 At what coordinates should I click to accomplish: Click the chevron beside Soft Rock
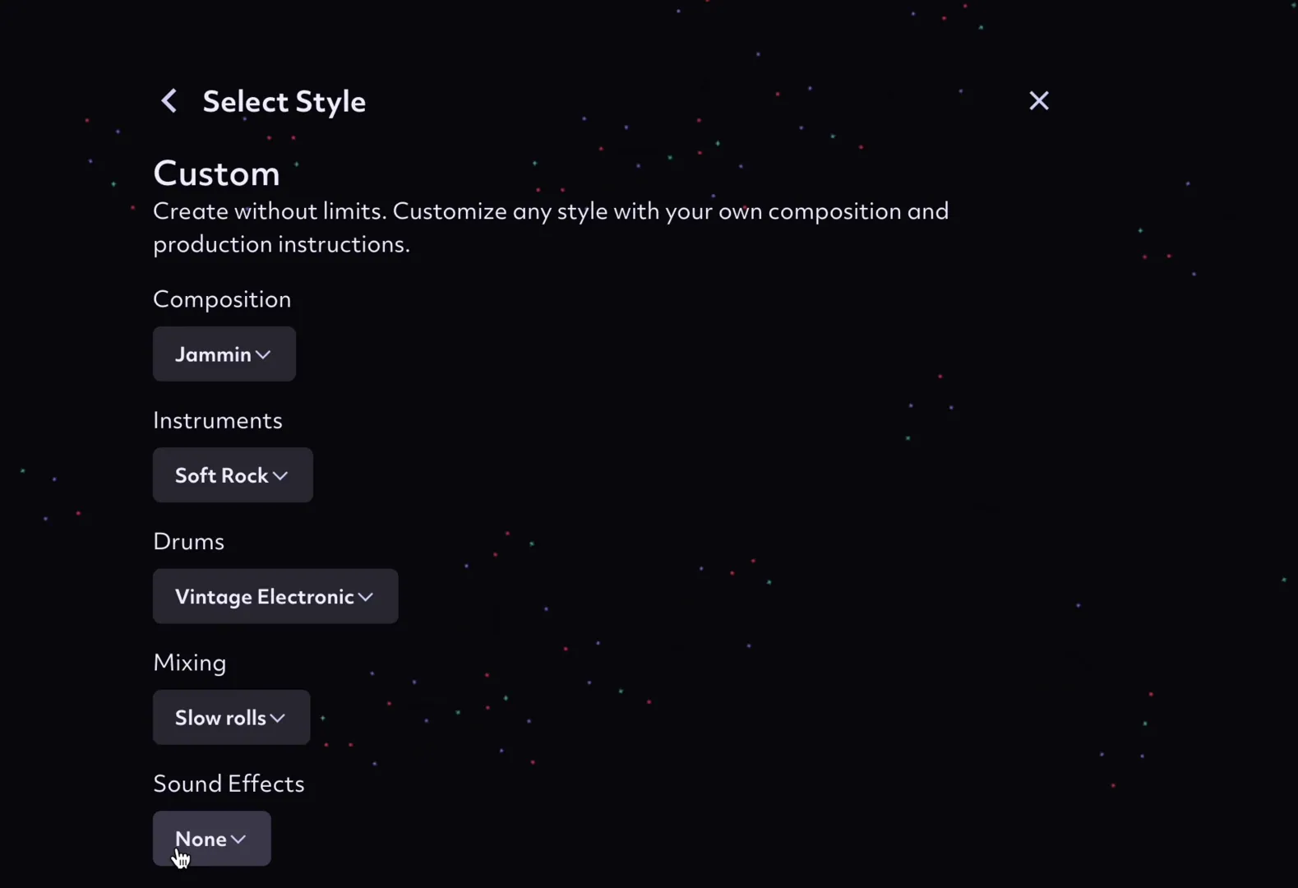coord(280,476)
